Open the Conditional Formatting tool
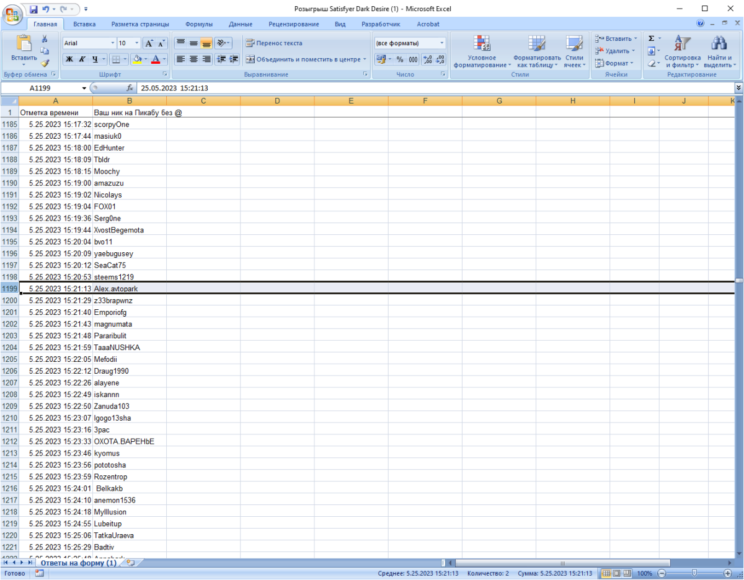Screen dimensions: 744x580 (x=482, y=51)
